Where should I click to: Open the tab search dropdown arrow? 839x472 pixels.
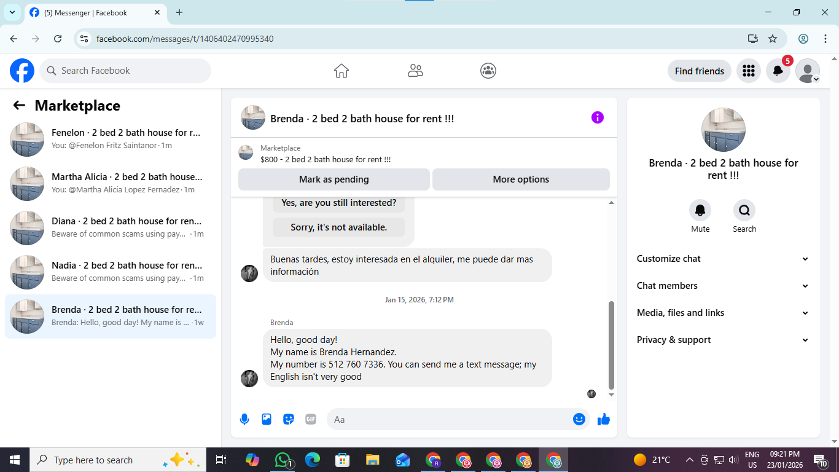(x=12, y=12)
